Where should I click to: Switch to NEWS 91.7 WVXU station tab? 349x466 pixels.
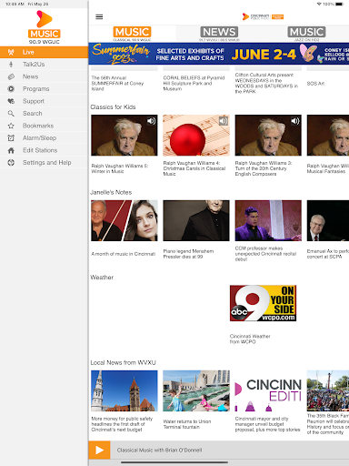pos(219,34)
